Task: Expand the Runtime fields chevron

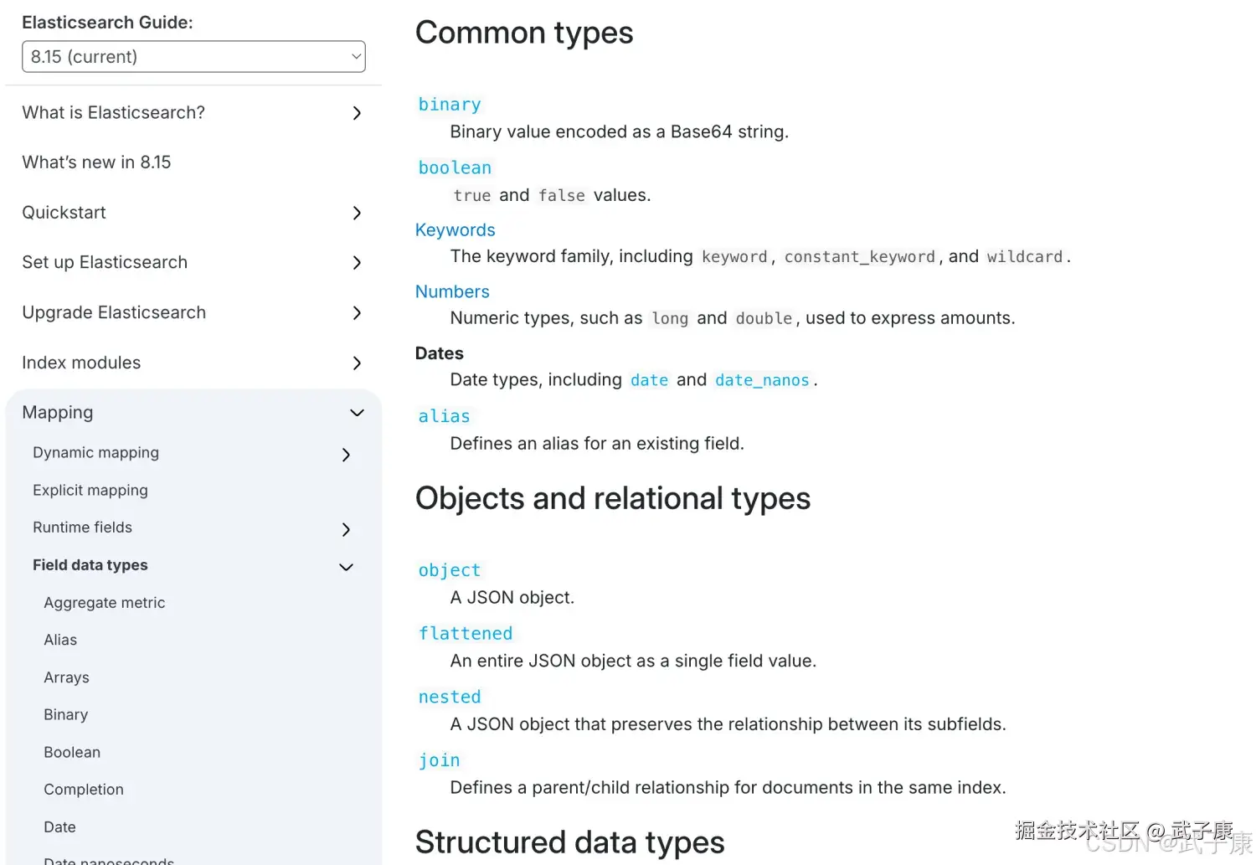Action: click(346, 529)
